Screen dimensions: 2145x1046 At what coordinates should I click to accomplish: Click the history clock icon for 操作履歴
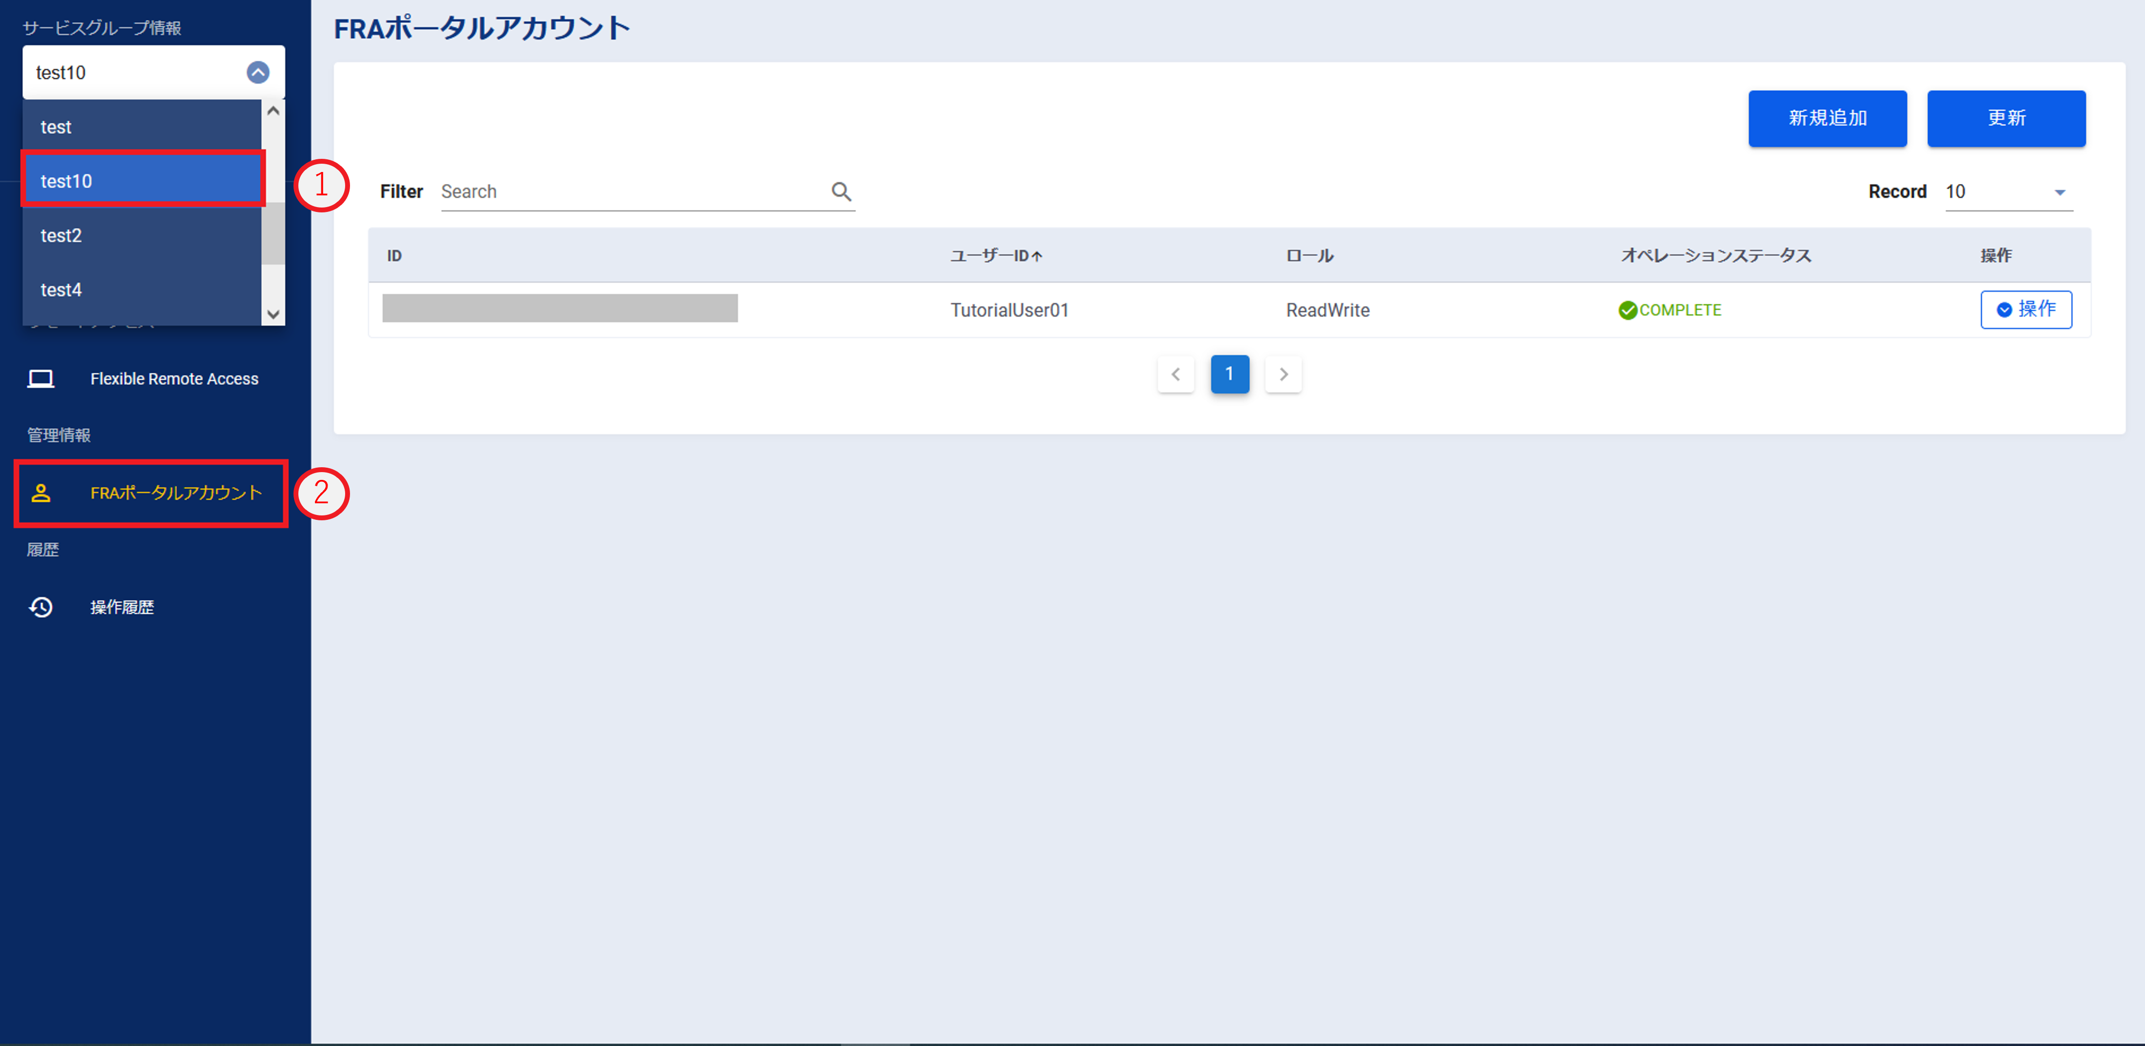pos(41,608)
